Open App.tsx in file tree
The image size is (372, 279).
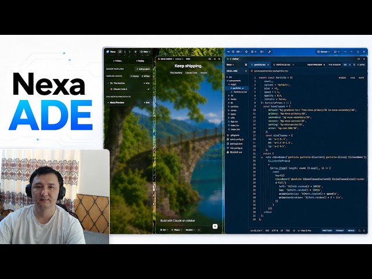click(x=234, y=121)
